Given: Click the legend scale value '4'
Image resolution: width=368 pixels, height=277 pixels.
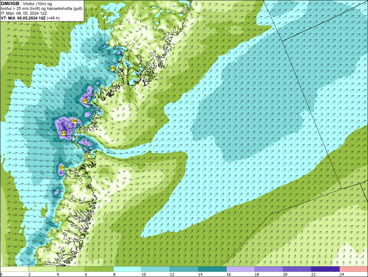Looking at the screenshot, I should [x=58, y=274].
